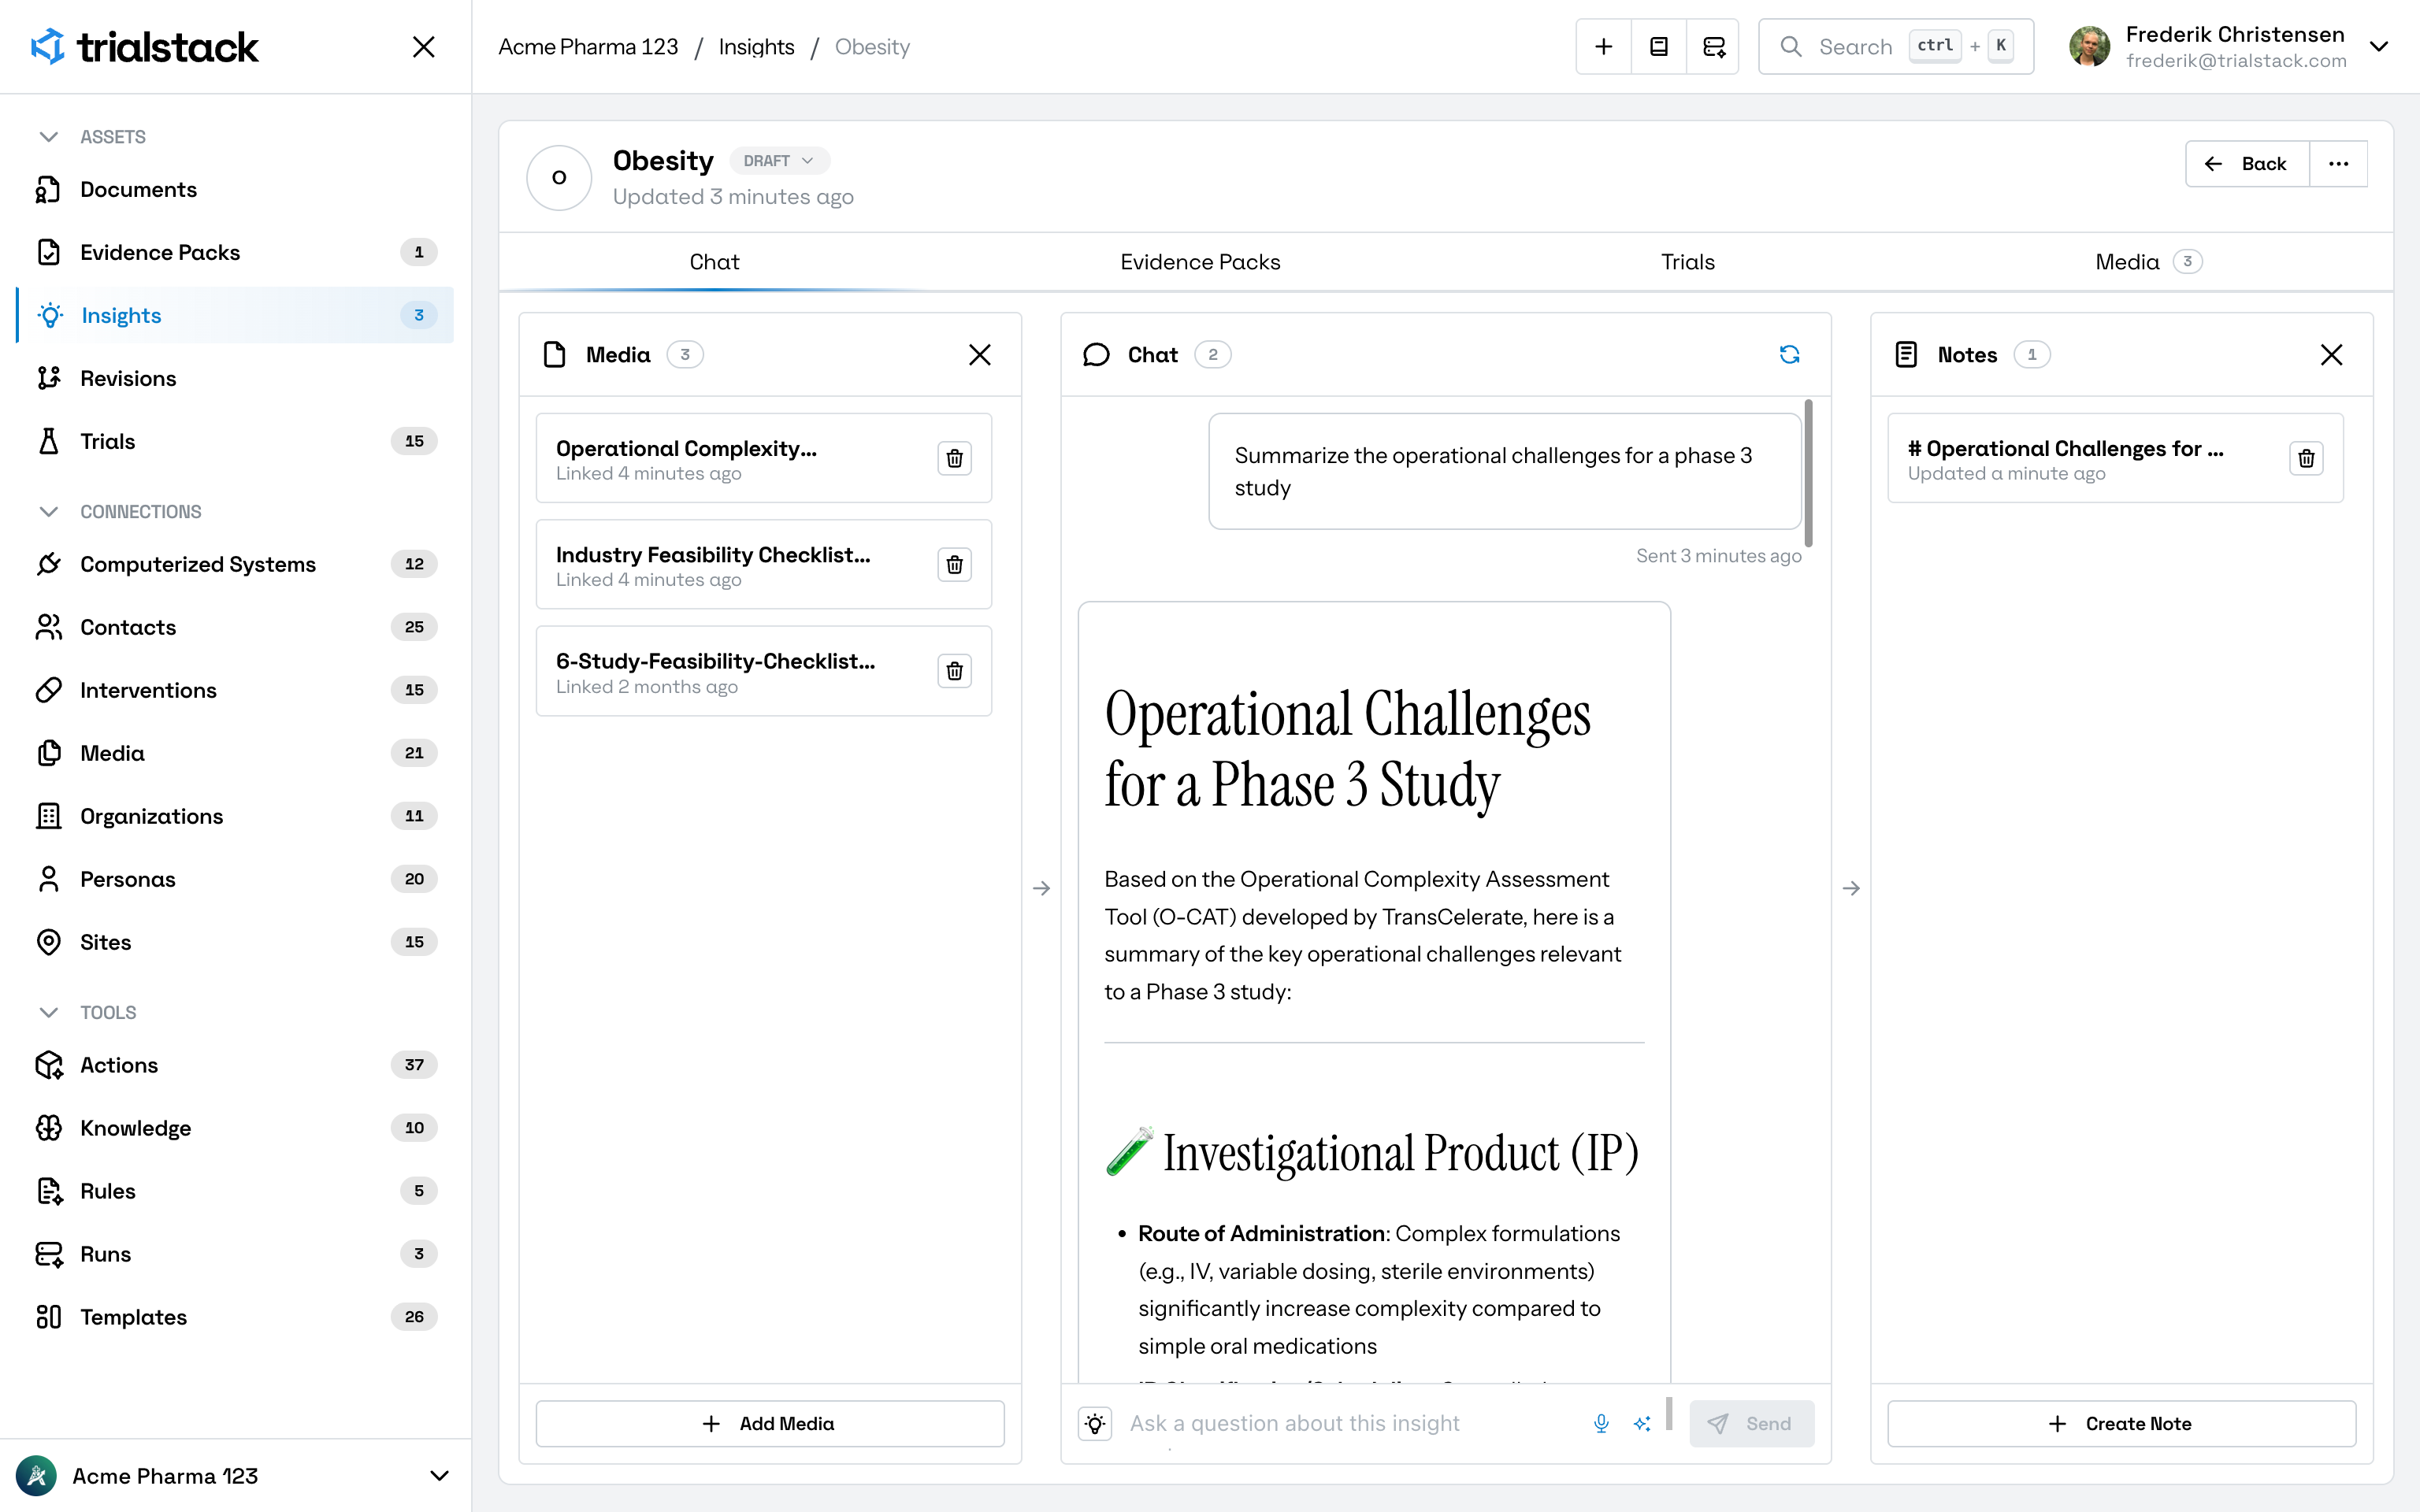Switch to the Evidence Packs tab
Viewport: 2420px width, 1512px height.
click(x=1200, y=262)
